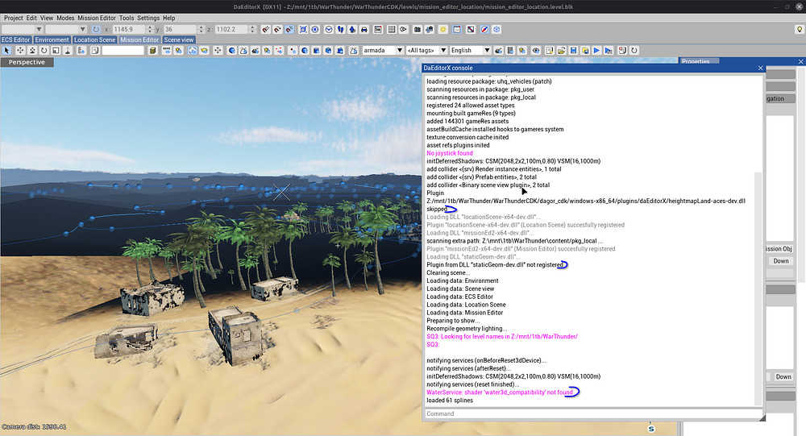Toggle the eye visibility icon in toolbar

pyautogui.click(x=536, y=51)
